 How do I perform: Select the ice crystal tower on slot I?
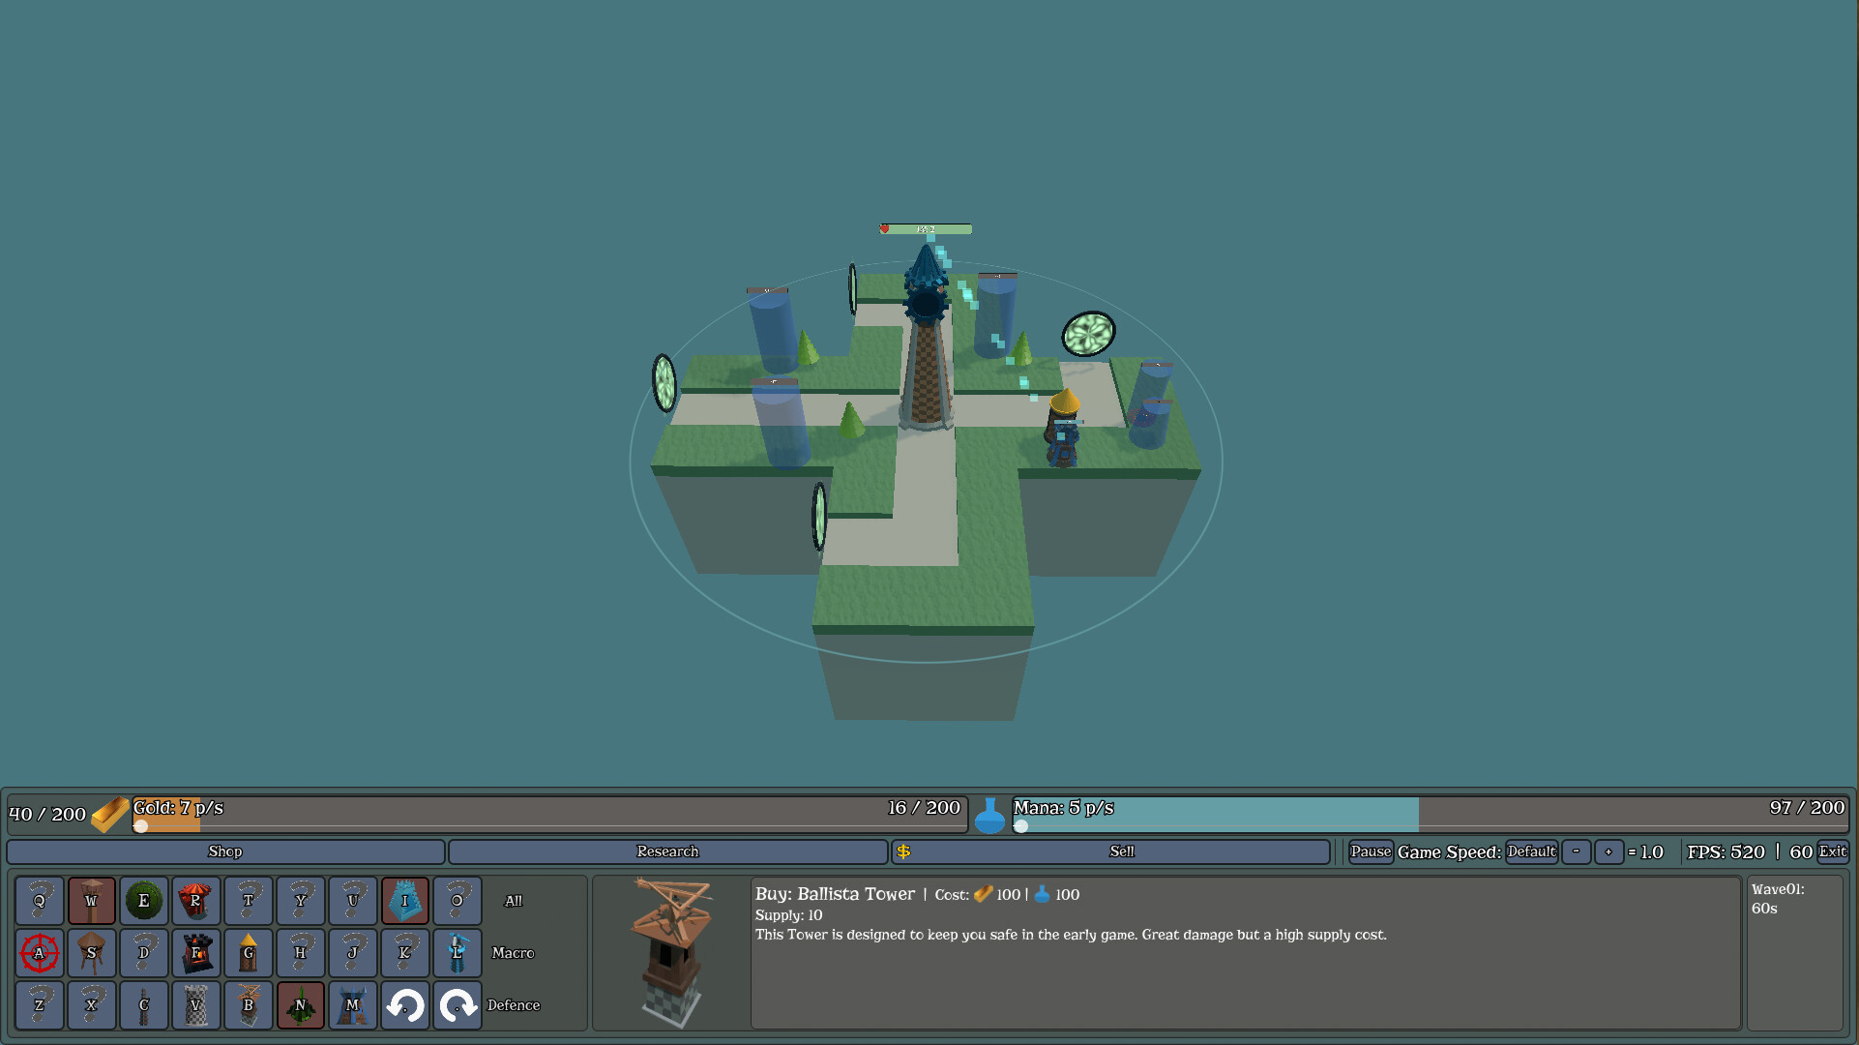[405, 901]
